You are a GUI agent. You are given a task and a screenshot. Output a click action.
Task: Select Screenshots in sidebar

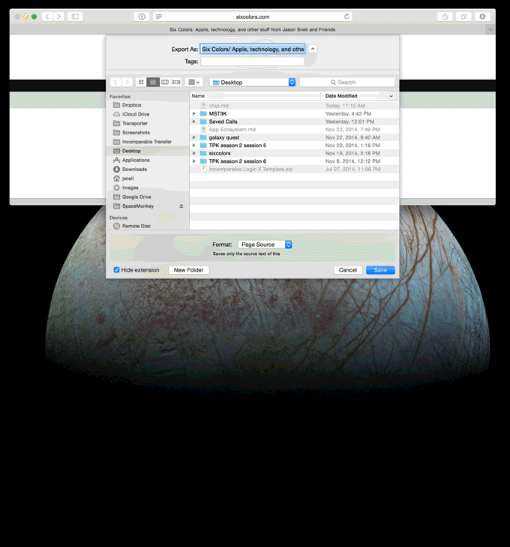[x=148, y=133]
